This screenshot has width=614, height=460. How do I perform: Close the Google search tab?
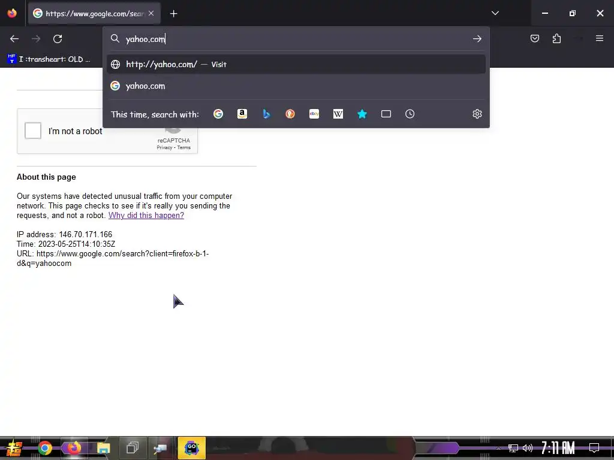coord(151,13)
